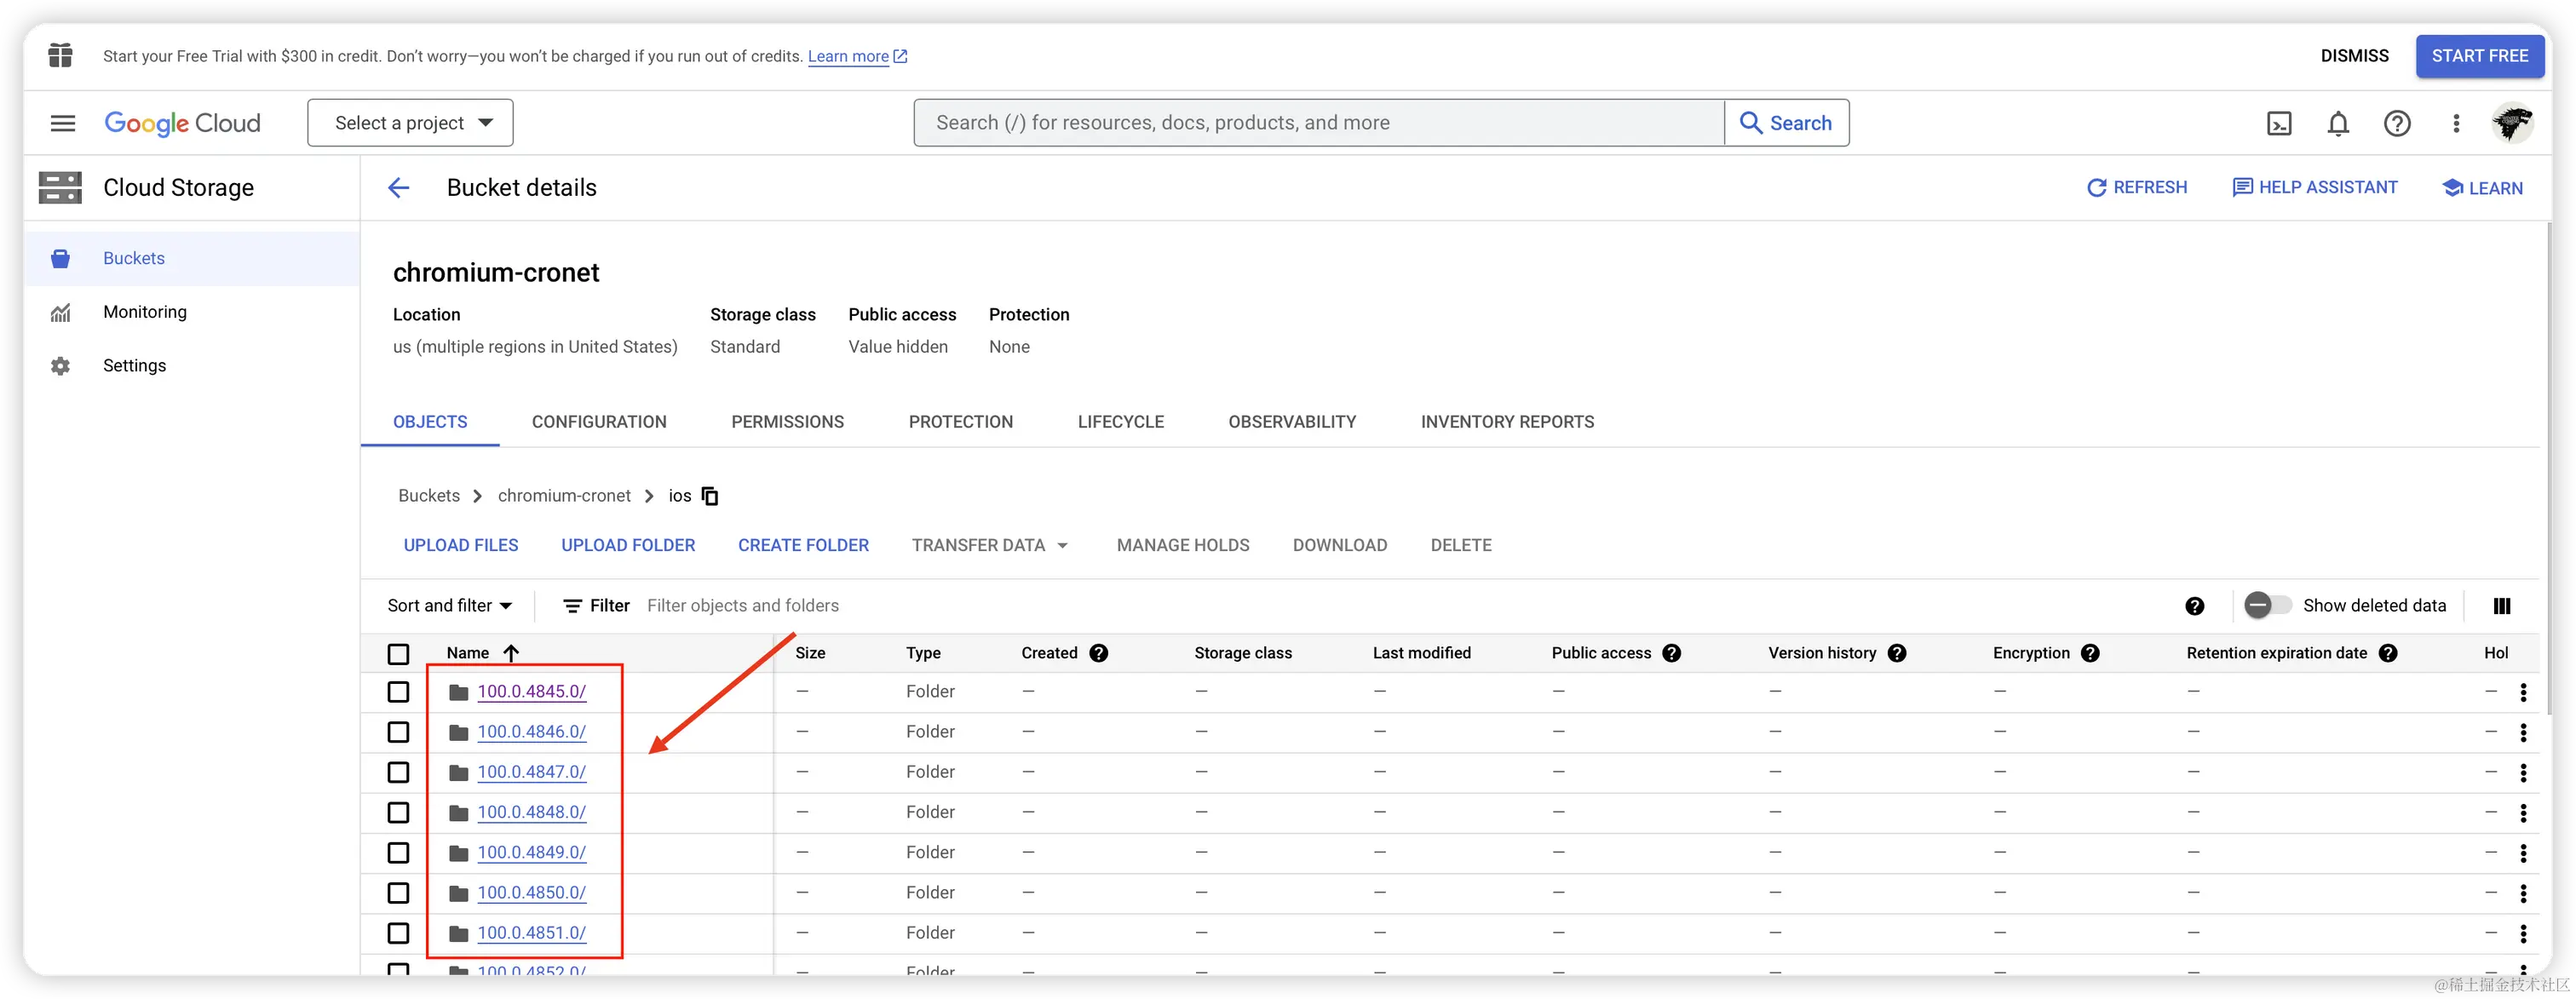Switch to the Lifecycle tab
Screen dimensions: 2576x999
[x=1120, y=422]
